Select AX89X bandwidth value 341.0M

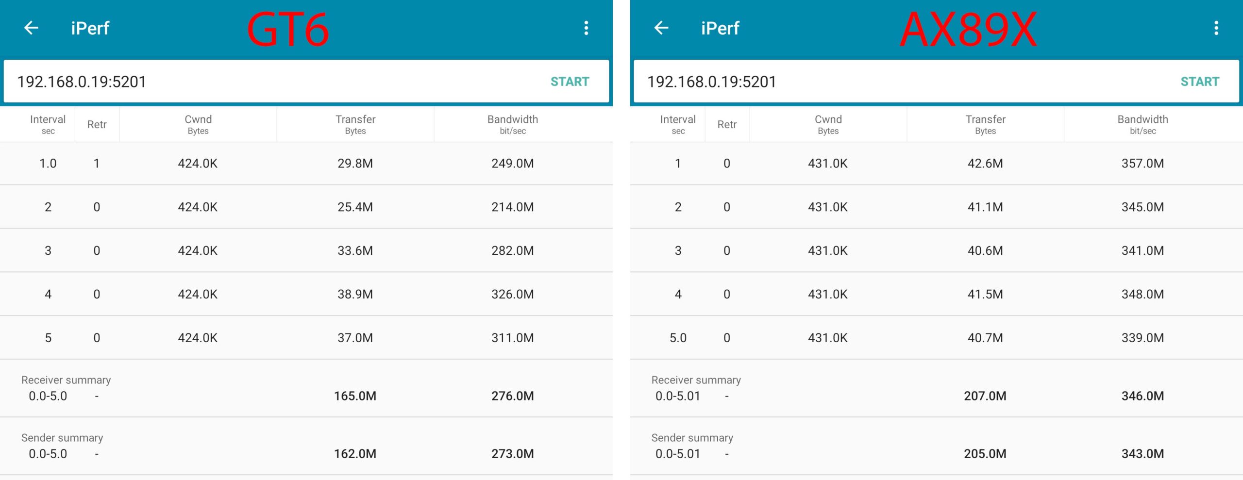coord(1143,250)
